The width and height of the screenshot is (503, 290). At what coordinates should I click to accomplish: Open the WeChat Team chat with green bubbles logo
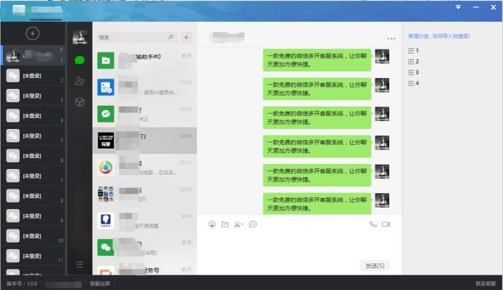click(144, 247)
